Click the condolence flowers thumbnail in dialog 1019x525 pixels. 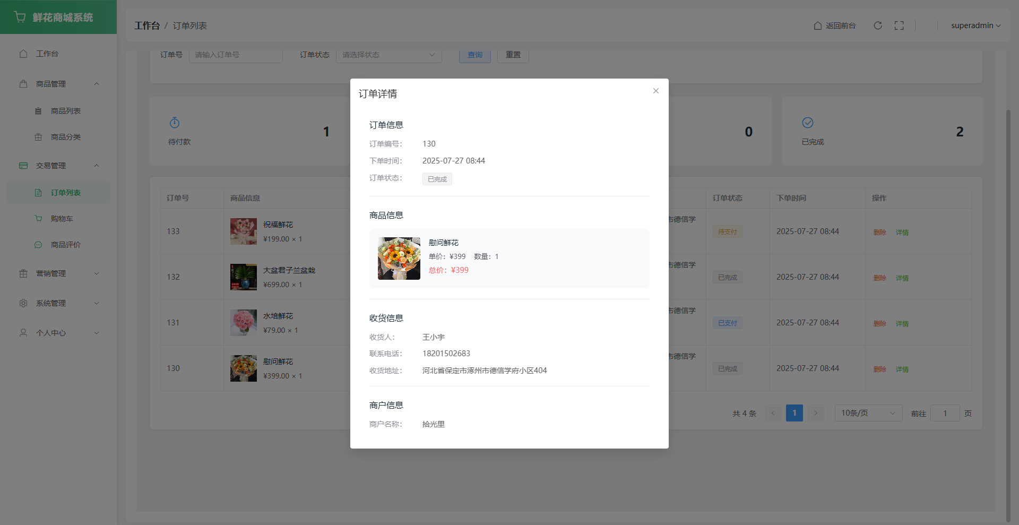pos(399,259)
